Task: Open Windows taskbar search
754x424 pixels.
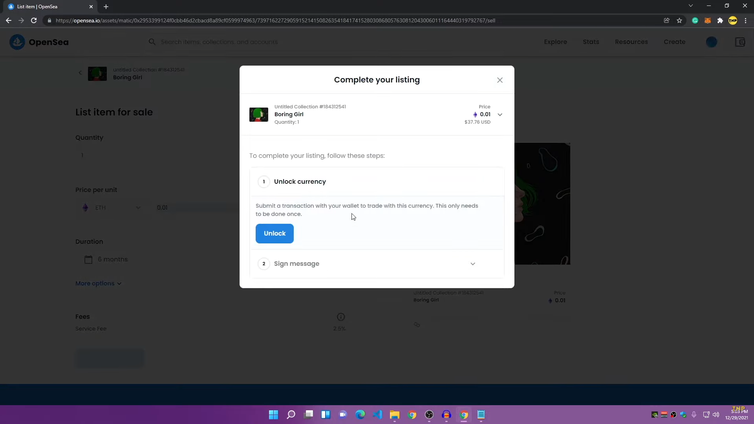Action: click(x=291, y=415)
